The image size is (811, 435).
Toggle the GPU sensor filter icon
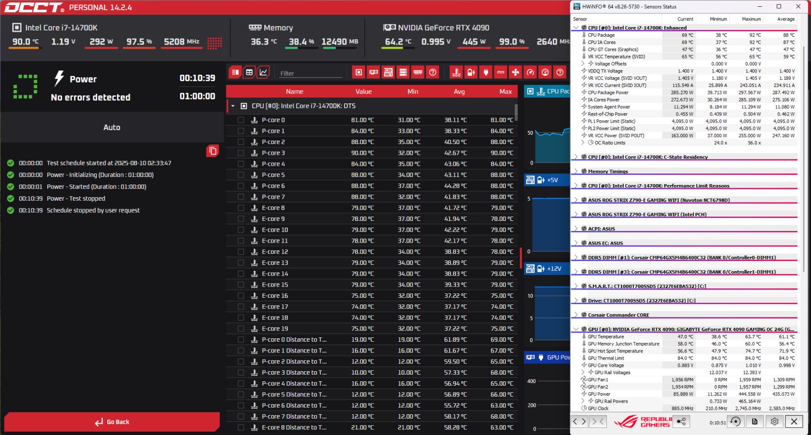coord(373,72)
